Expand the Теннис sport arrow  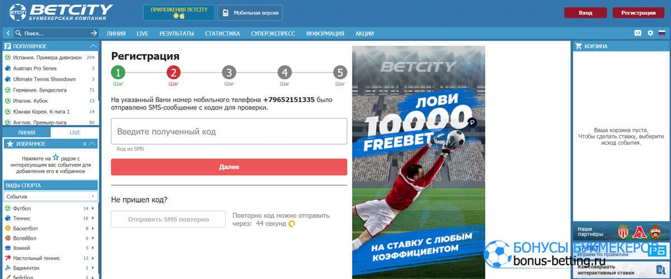[x=93, y=218]
